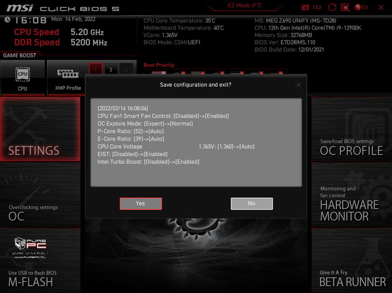Enable XMP profile 1

(x=95, y=69)
